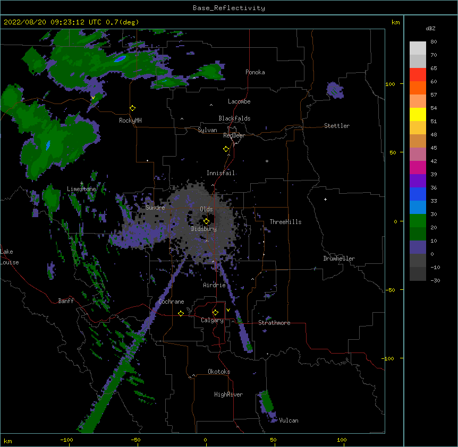Click the Didsbury town label
Viewport: 458px width, 447px height.
[204, 229]
